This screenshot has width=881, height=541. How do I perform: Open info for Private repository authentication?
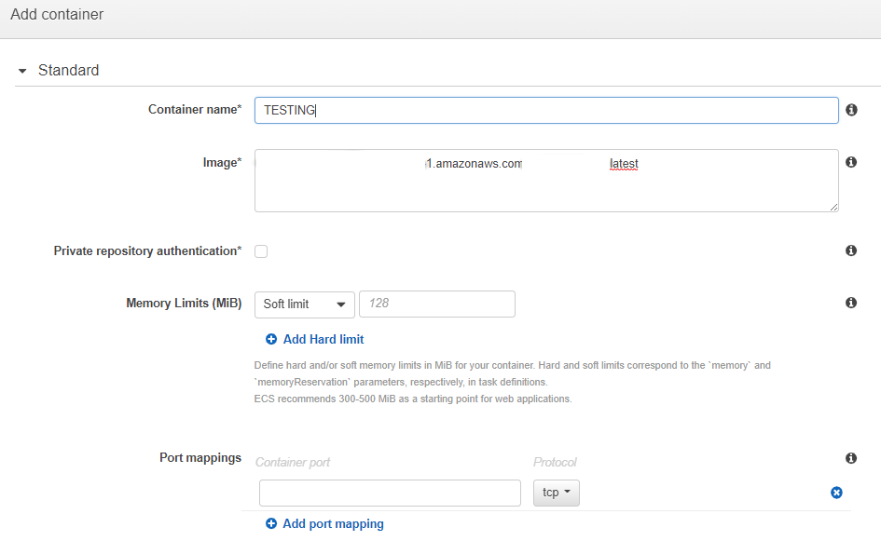(x=851, y=250)
